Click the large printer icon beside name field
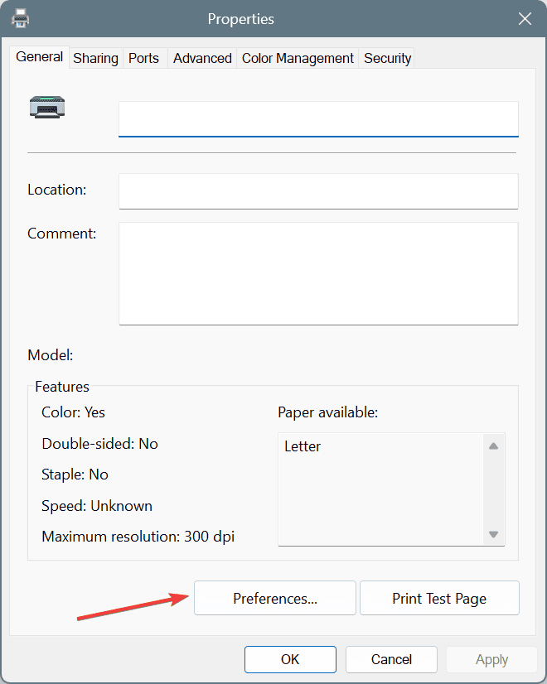The width and height of the screenshot is (547, 684). [x=47, y=107]
